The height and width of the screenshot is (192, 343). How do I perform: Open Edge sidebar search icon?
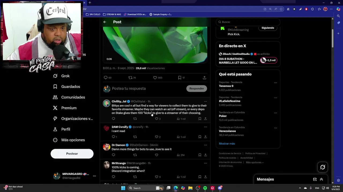[x=338, y=16]
